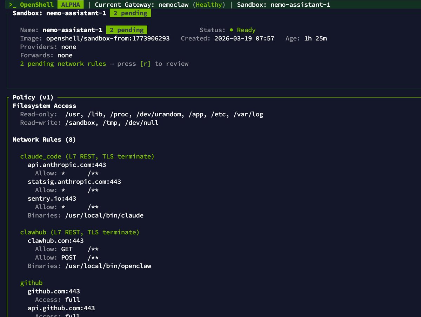Click the green Ready status dot
This screenshot has width=421, height=317.
click(x=231, y=30)
